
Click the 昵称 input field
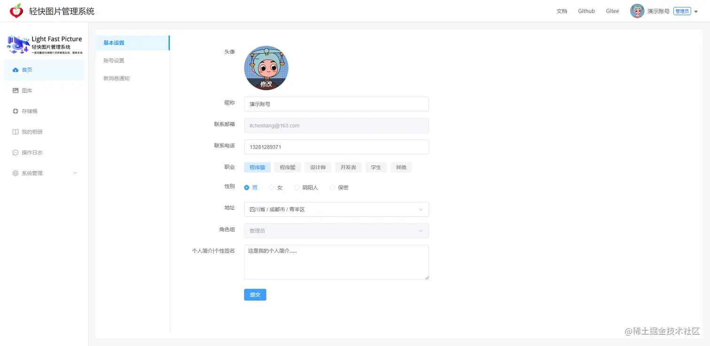pyautogui.click(x=336, y=104)
